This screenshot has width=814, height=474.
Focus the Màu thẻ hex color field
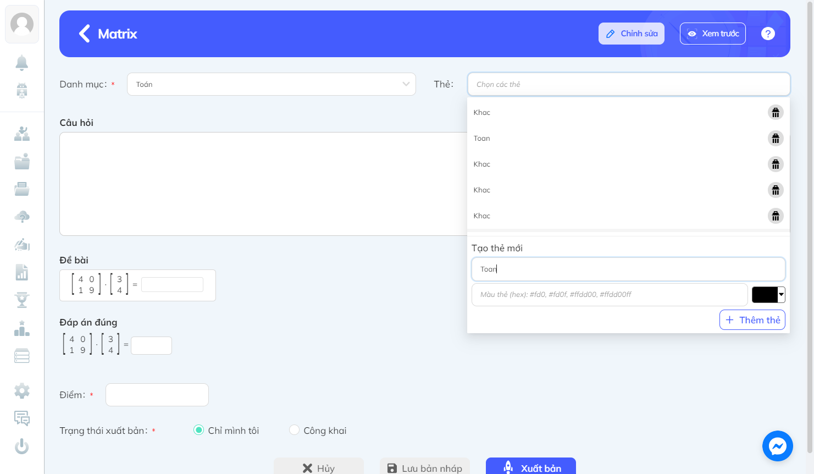pyautogui.click(x=610, y=295)
